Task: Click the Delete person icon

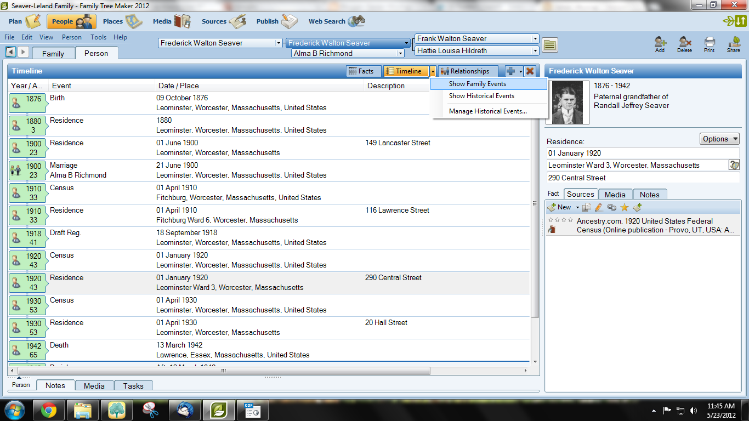Action: (x=684, y=44)
